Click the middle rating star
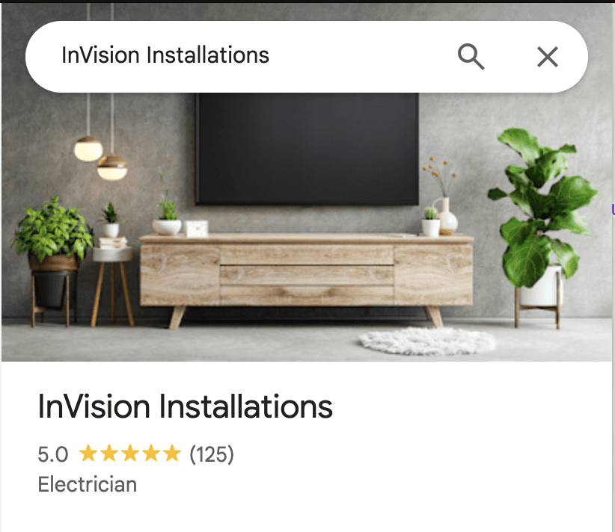Image resolution: width=615 pixels, height=532 pixels. pos(130,454)
